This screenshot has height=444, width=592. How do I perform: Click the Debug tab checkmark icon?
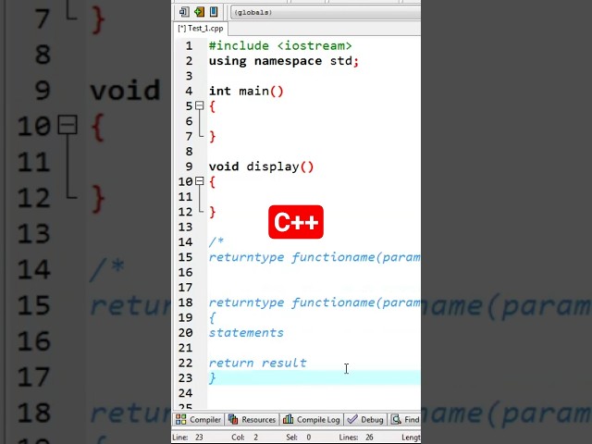352,419
